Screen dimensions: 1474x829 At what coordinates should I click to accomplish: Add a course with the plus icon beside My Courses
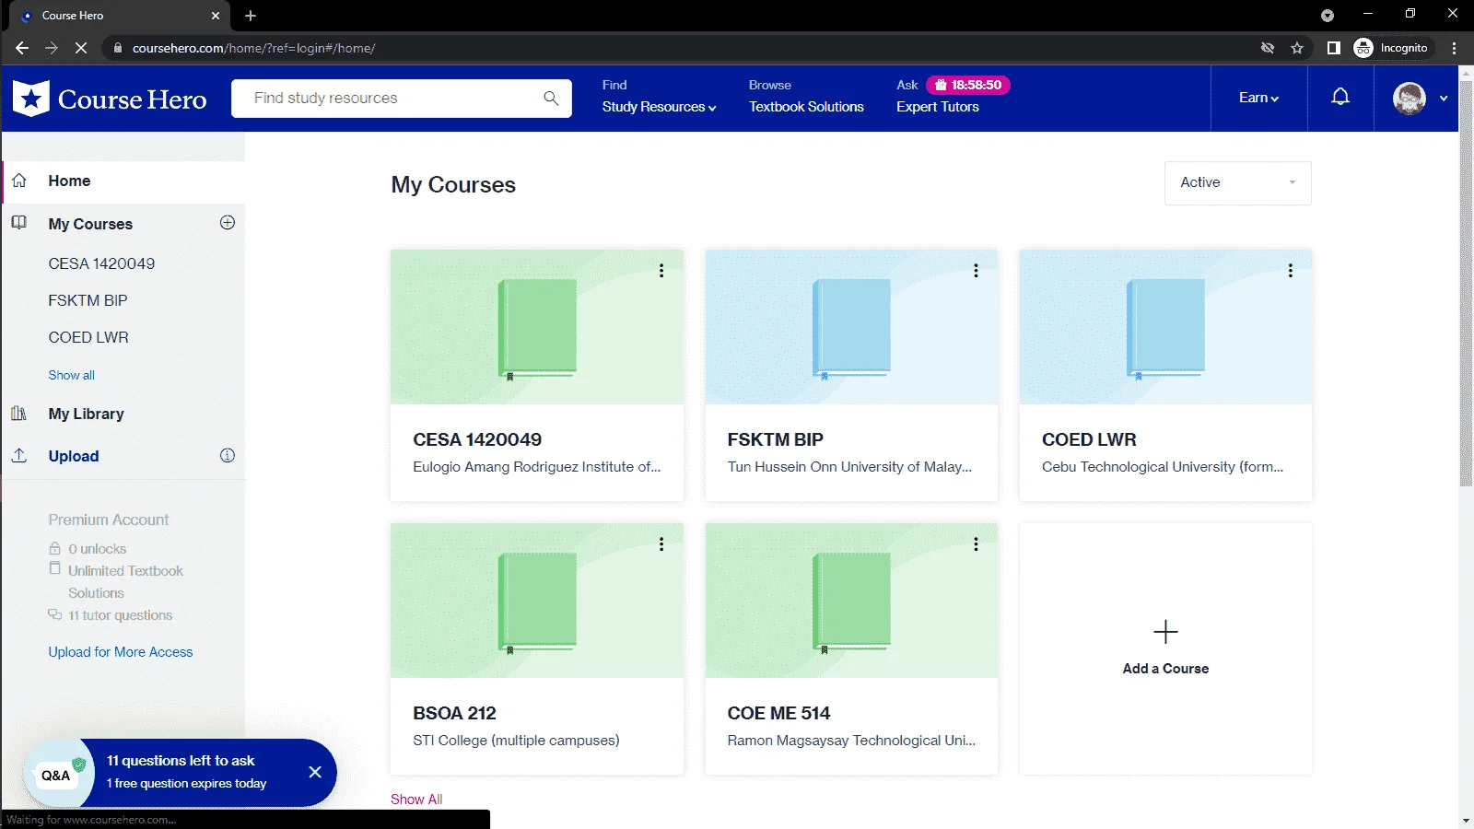[228, 223]
